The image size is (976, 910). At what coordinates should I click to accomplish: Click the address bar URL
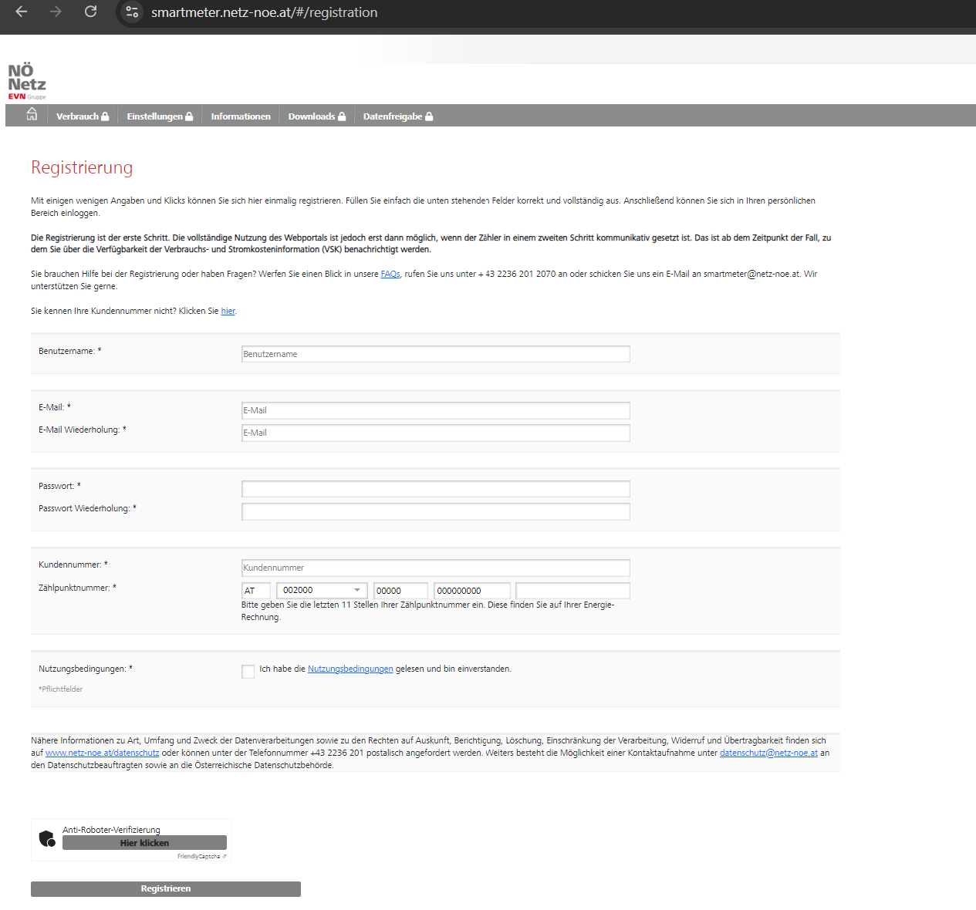pos(264,12)
